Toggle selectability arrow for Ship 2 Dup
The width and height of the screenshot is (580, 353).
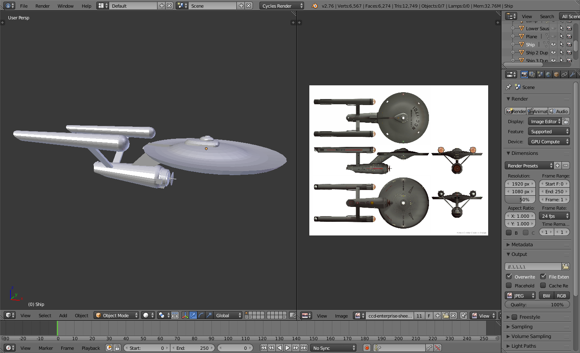(561, 52)
